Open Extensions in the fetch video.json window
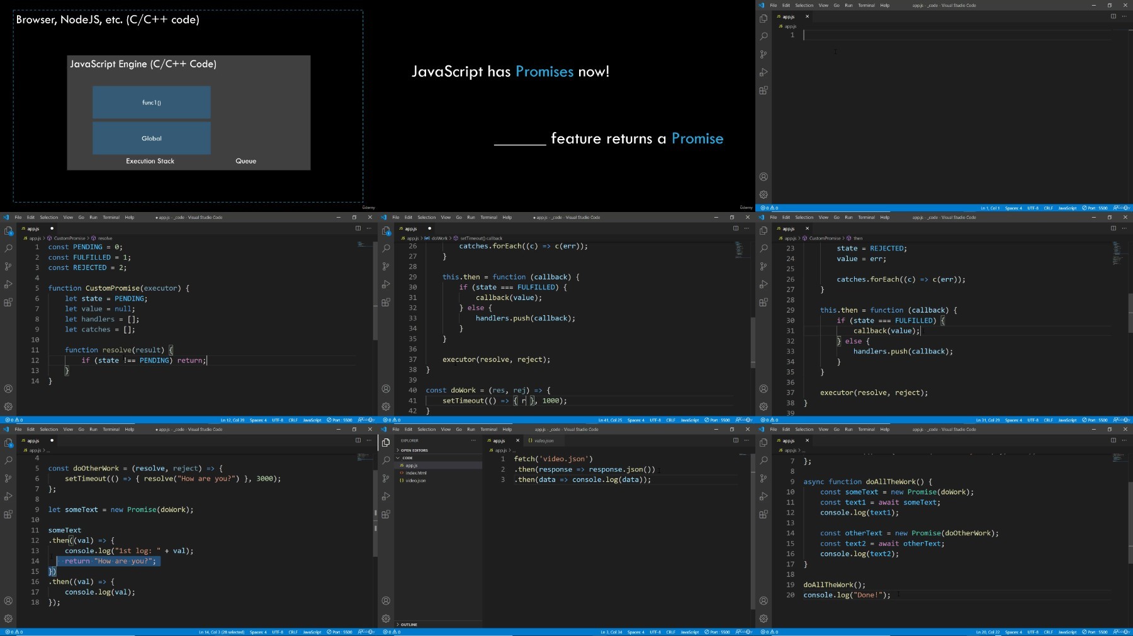 pos(386,514)
